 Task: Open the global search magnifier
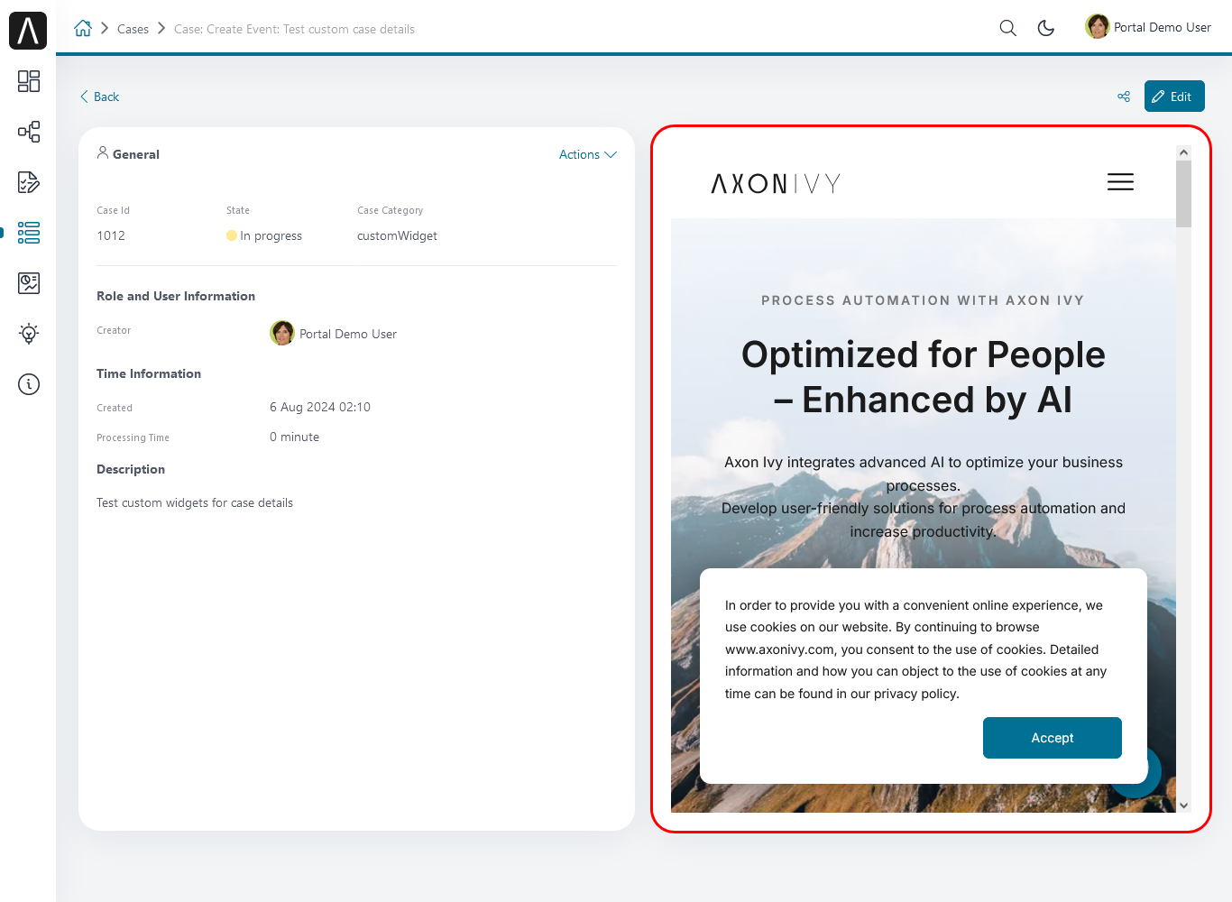1008,28
